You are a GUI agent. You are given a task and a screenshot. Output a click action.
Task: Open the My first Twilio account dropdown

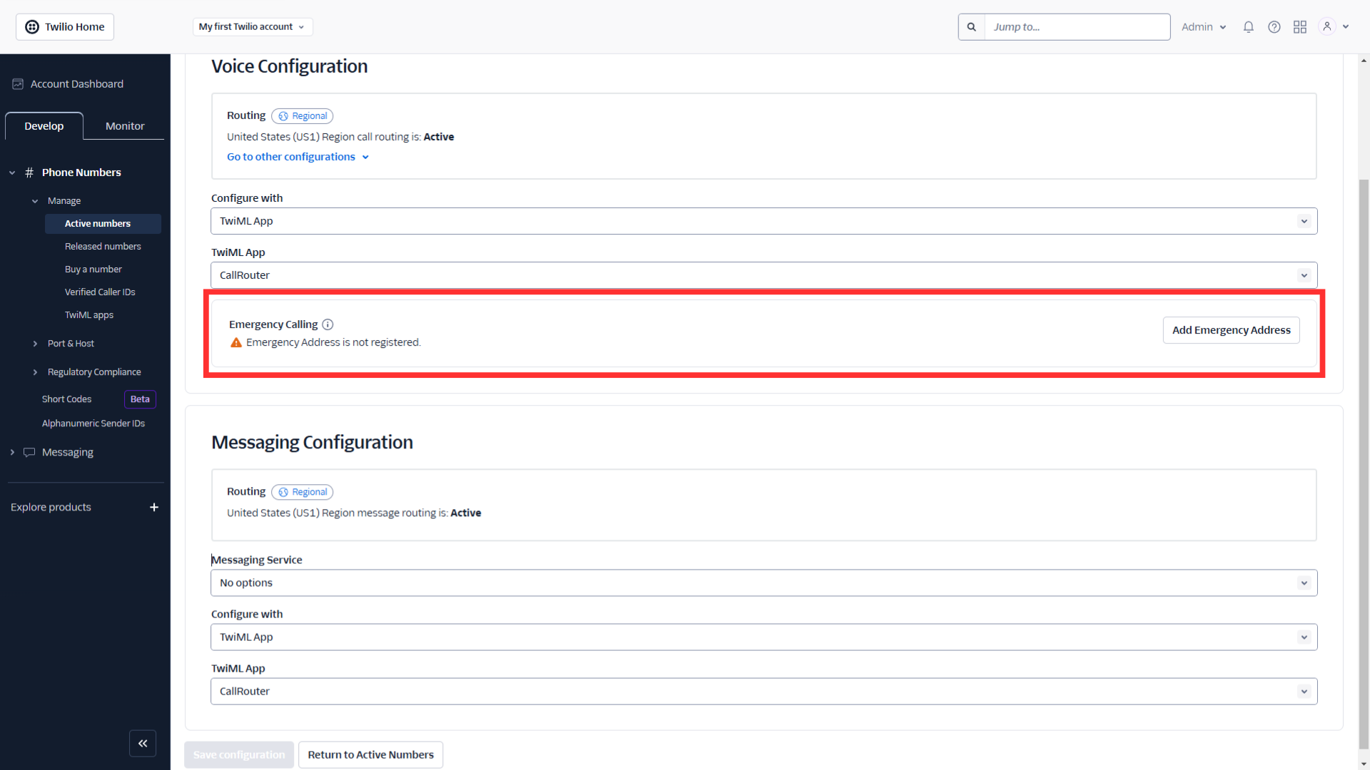252,26
